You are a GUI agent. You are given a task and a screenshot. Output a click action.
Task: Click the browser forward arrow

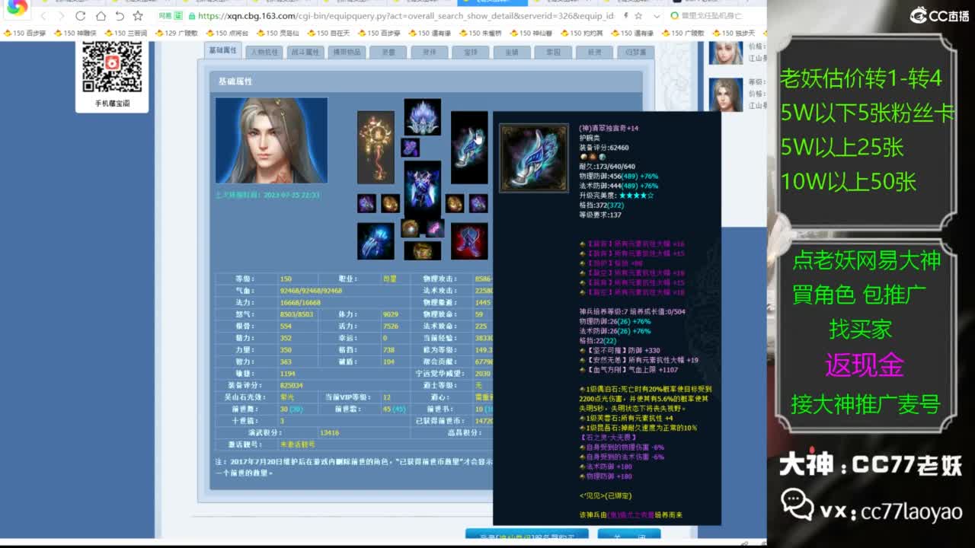[62, 16]
